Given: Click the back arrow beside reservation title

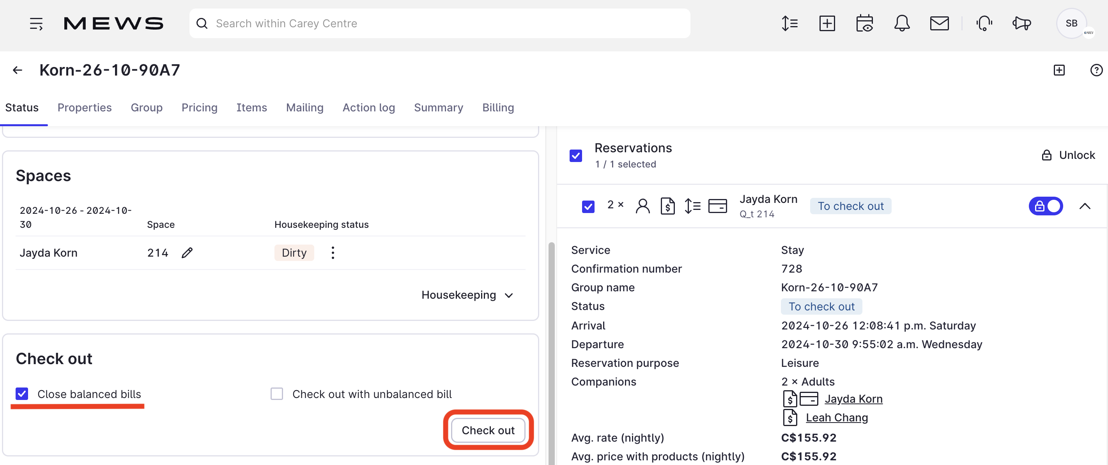Looking at the screenshot, I should coord(17,70).
